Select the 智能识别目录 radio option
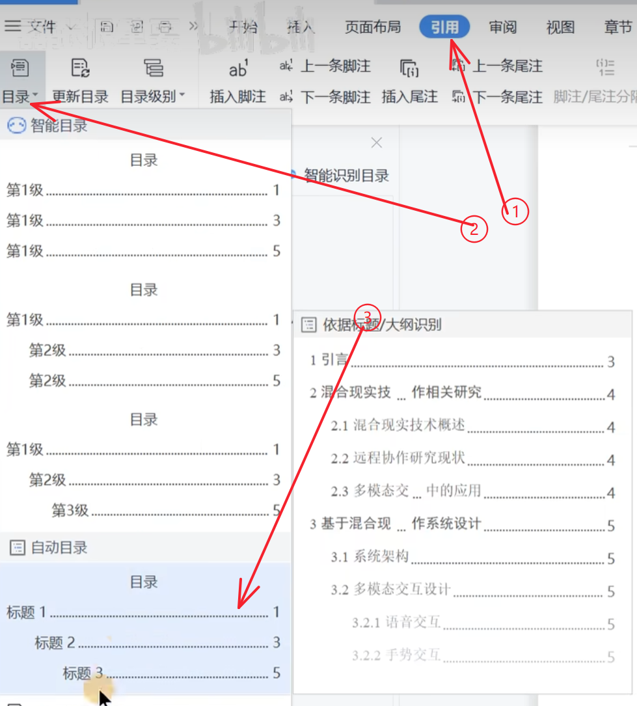637x706 pixels. pos(293,175)
